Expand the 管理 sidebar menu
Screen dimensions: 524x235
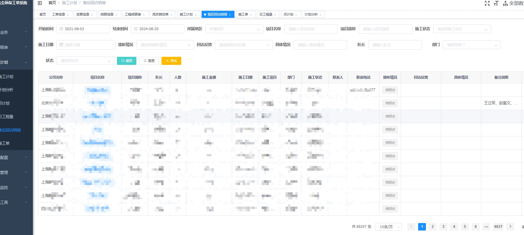16,173
